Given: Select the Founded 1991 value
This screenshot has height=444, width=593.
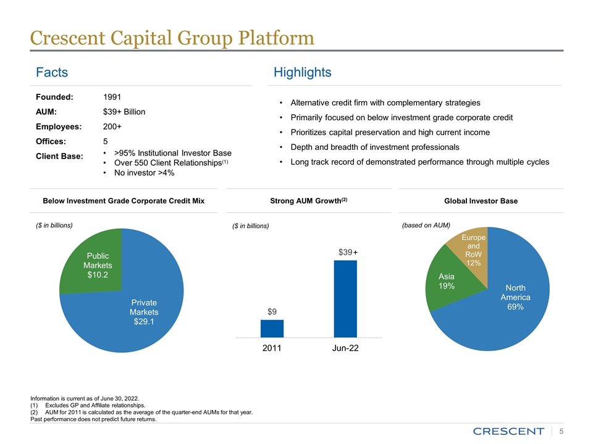Looking at the screenshot, I should 111,97.
